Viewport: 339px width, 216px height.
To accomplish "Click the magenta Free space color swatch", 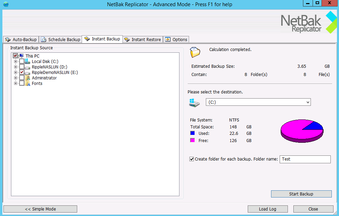I will [192, 140].
